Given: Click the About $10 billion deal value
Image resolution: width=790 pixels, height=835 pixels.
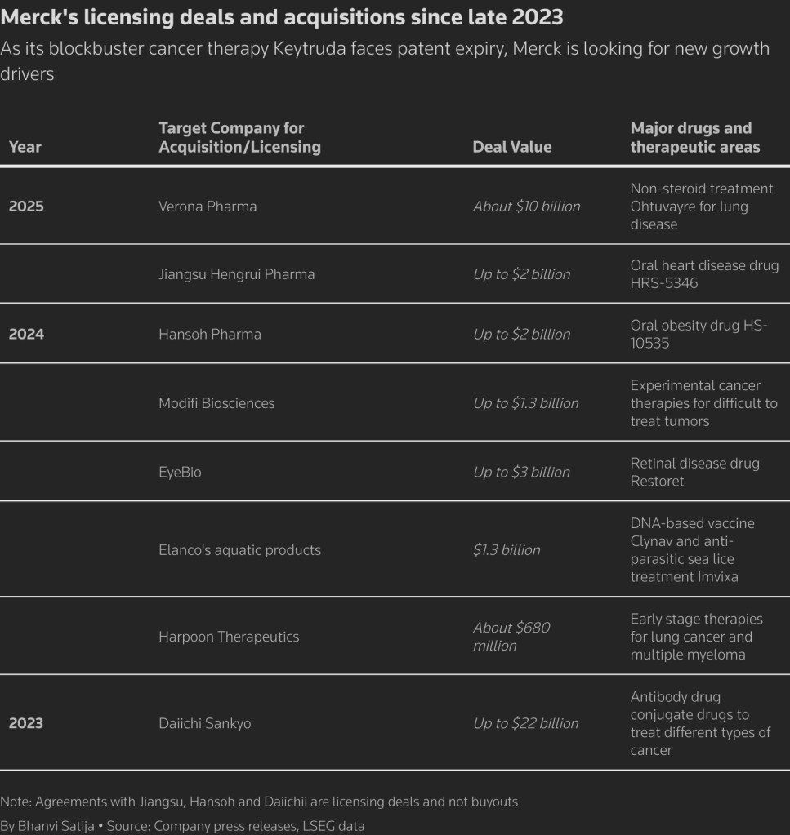Looking at the screenshot, I should (x=526, y=207).
